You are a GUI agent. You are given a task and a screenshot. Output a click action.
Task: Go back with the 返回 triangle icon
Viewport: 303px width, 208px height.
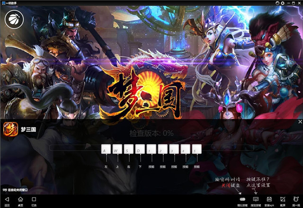[x=7, y=199]
